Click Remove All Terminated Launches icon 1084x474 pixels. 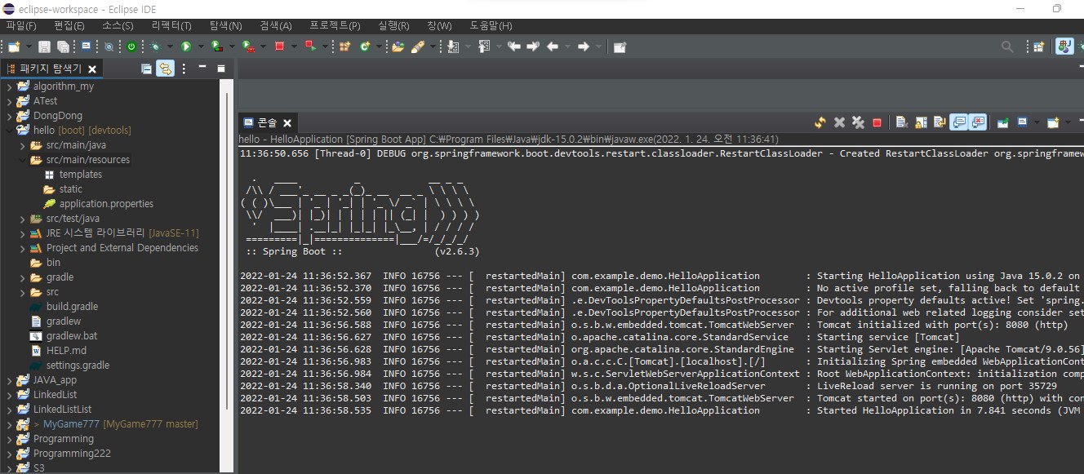[858, 122]
